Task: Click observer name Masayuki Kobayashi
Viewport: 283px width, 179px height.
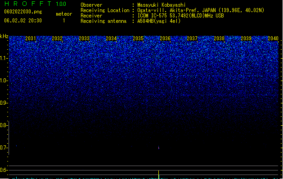Action: 162,5
